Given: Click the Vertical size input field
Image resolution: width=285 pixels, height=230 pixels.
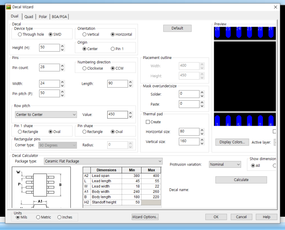Looking at the screenshot, I should pos(189,142).
